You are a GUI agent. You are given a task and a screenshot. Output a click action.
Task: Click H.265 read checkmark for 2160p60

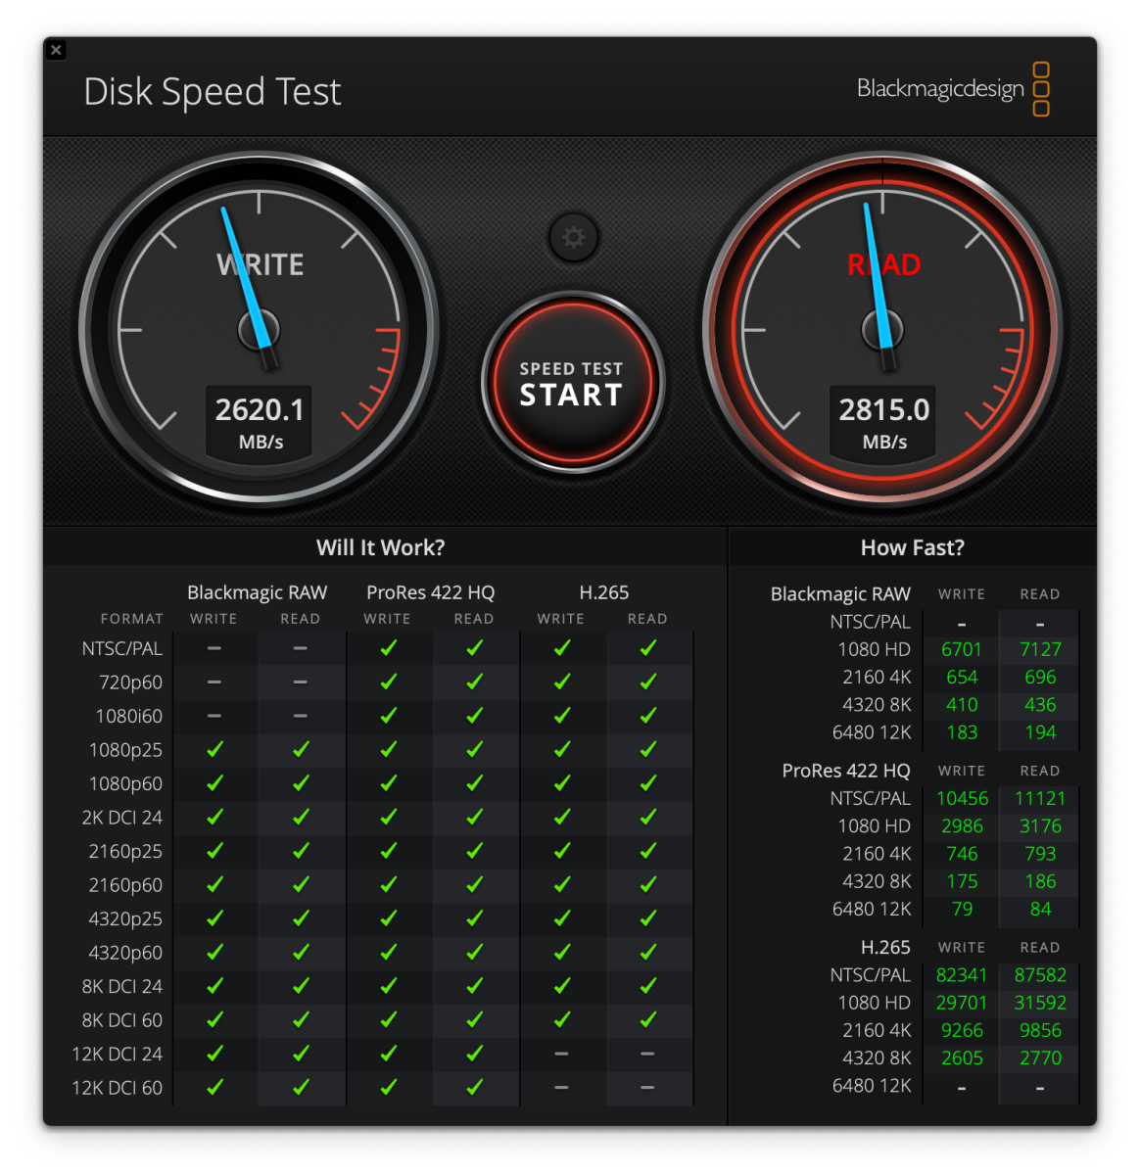(x=648, y=884)
